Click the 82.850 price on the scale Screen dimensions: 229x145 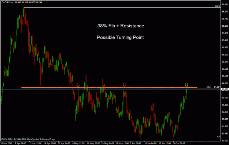[x=225, y=112]
